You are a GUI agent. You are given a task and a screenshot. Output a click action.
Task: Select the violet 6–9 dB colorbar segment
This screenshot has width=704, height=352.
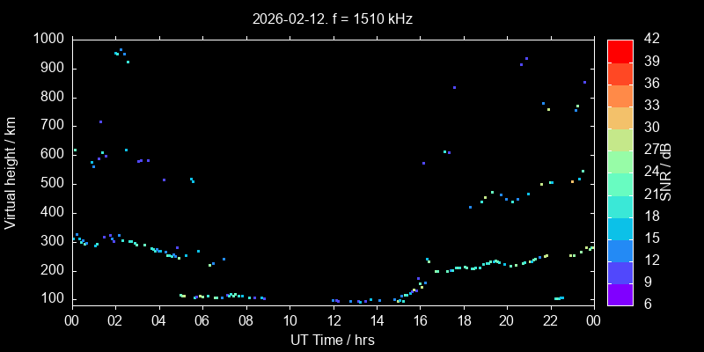620,295
